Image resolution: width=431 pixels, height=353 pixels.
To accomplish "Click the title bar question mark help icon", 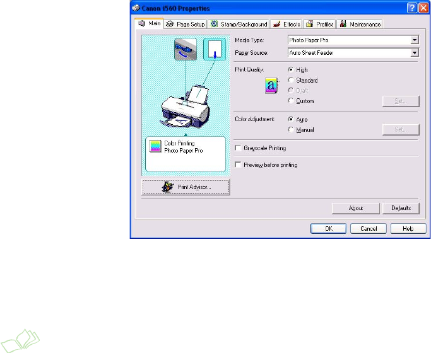I will (412, 8).
